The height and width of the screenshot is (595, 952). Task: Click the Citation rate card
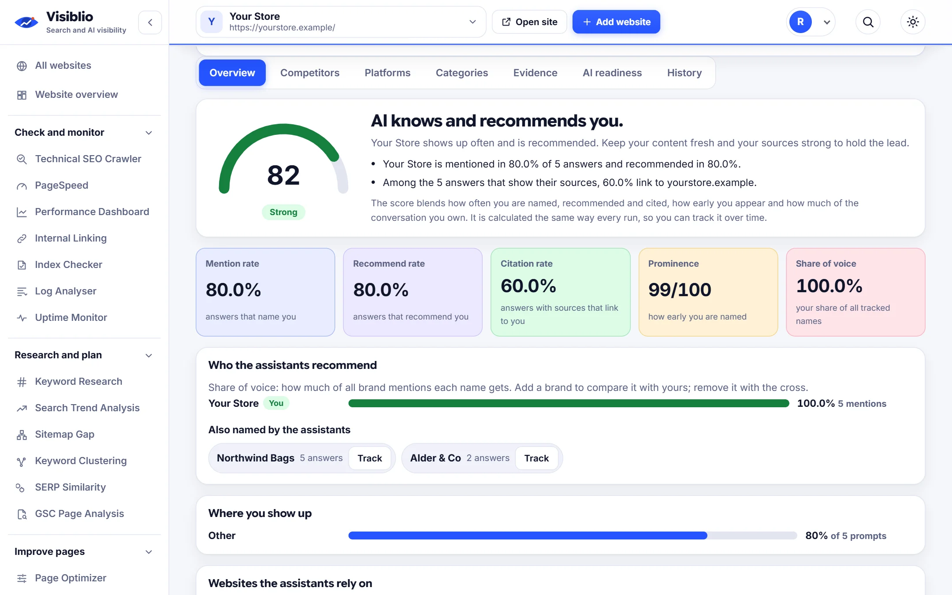(x=561, y=292)
